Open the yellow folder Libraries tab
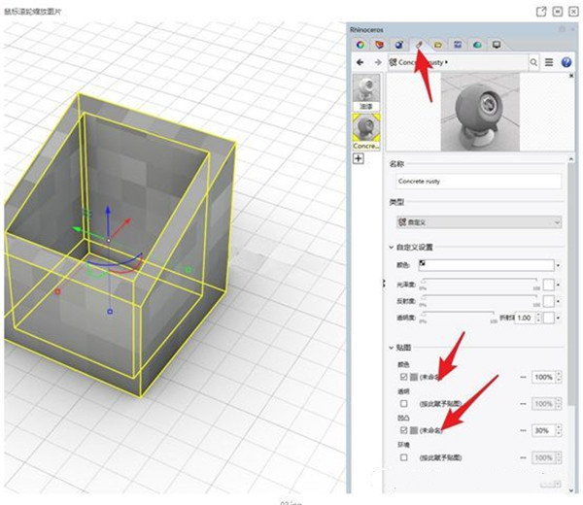583x505 pixels. [x=438, y=45]
